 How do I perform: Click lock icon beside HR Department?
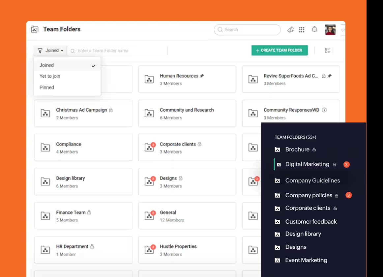coord(92,246)
